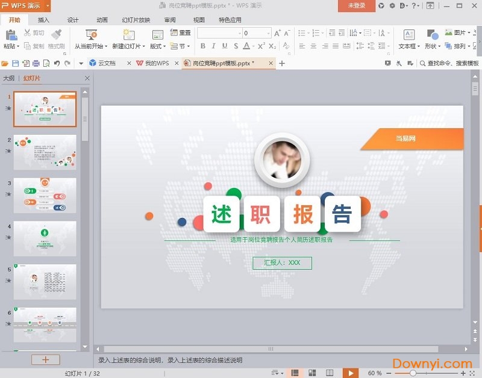This screenshot has width=482, height=378.
Task: Click the 未登录 login button
Action: pos(356,5)
